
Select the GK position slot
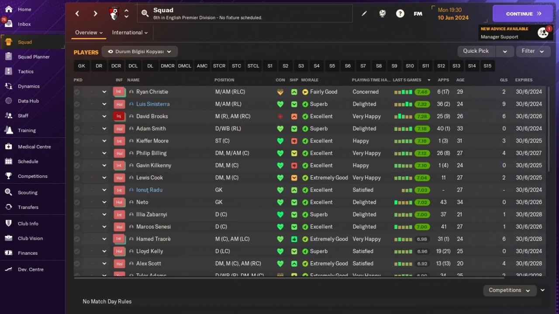[x=82, y=66]
